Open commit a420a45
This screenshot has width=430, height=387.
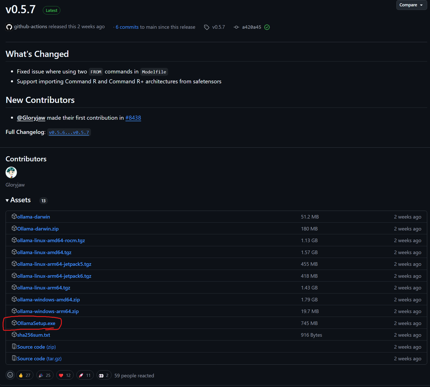pyautogui.click(x=252, y=27)
